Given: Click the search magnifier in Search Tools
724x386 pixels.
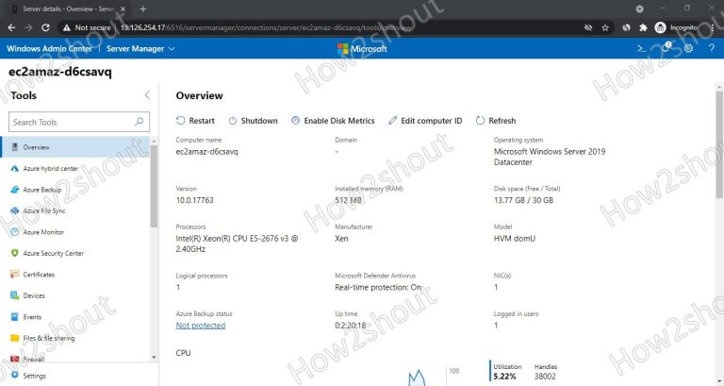Looking at the screenshot, I should pos(139,122).
